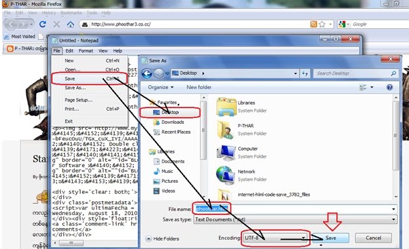Open Firefox URL history dropdown arrow
This screenshot has width=409, height=249.
[330, 24]
